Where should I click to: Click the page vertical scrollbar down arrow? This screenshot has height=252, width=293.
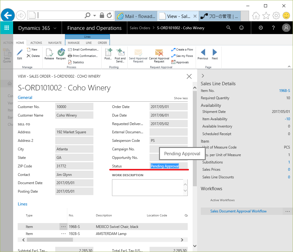[x=194, y=246]
